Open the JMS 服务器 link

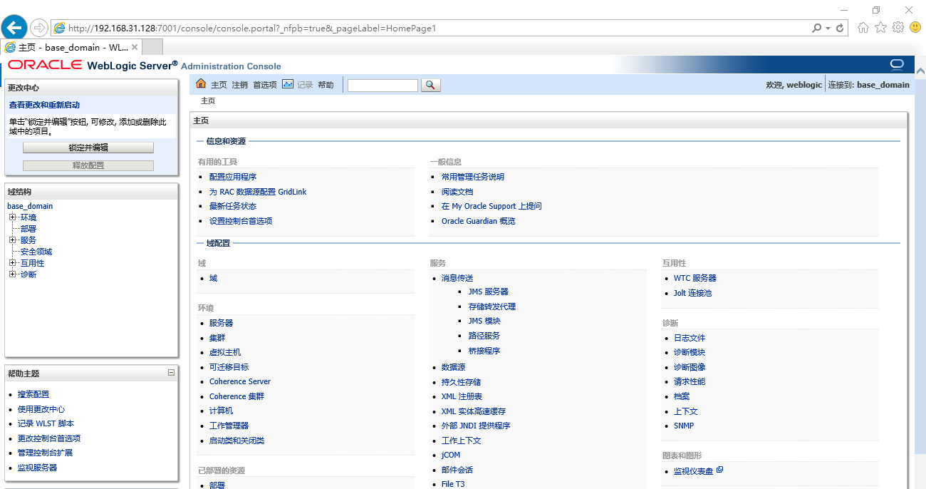489,292
